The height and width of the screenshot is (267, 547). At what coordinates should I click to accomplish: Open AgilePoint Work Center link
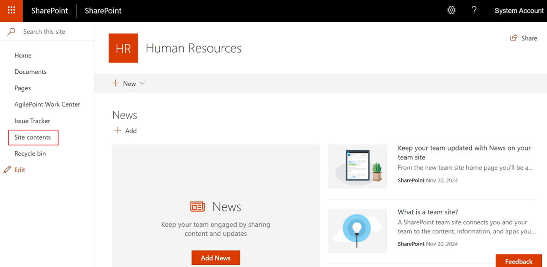[47, 104]
